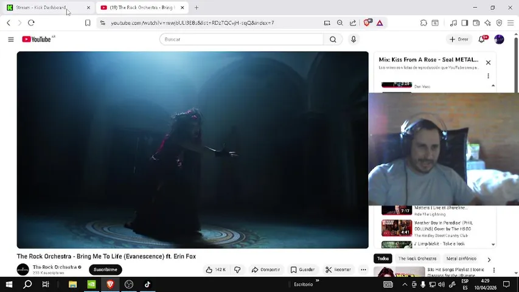Clip the video with Recortar
Image resolution: width=519 pixels, height=292 pixels.
338,269
